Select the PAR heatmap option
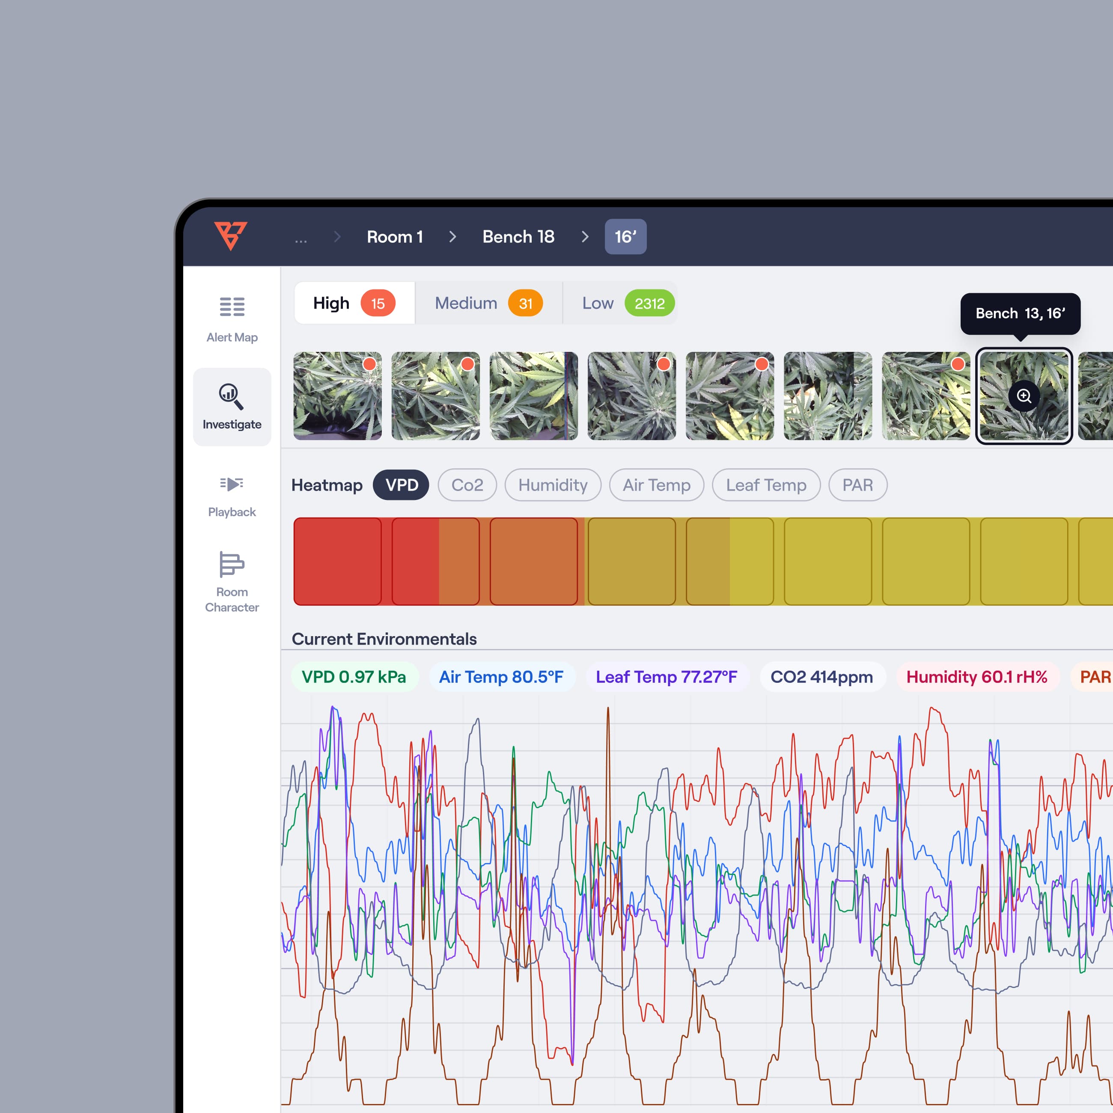Viewport: 1113px width, 1113px height. click(x=858, y=485)
